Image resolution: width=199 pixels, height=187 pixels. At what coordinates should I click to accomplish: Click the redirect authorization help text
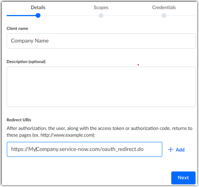pos(99,132)
